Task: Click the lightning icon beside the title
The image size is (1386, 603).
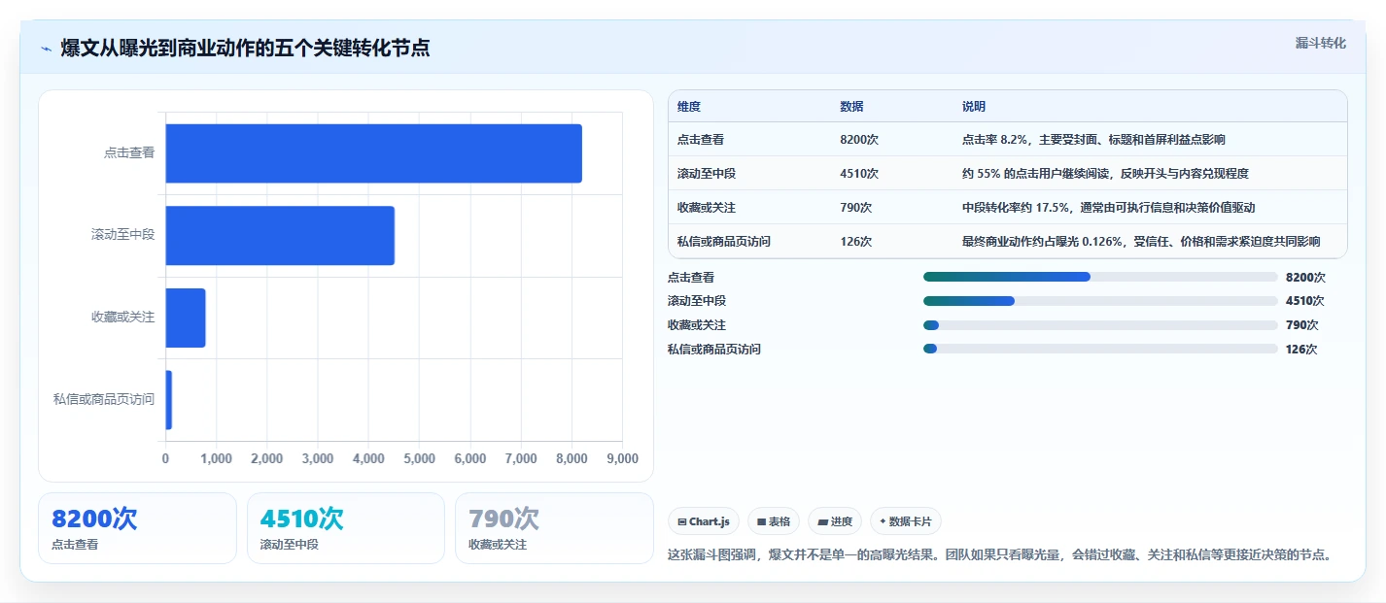Action: 46,49
